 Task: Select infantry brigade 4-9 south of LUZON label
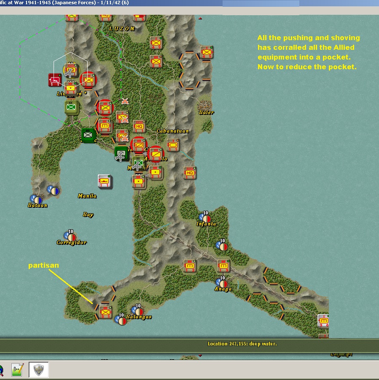pyautogui.click(x=156, y=43)
